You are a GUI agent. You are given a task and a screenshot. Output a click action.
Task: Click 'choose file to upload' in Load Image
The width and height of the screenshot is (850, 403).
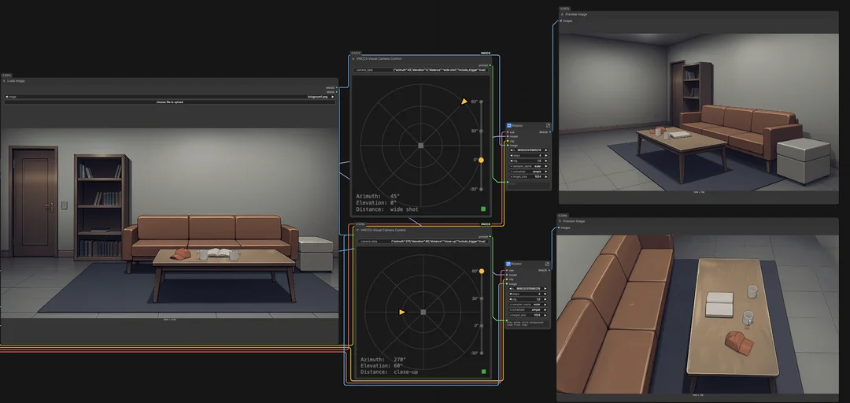(170, 102)
